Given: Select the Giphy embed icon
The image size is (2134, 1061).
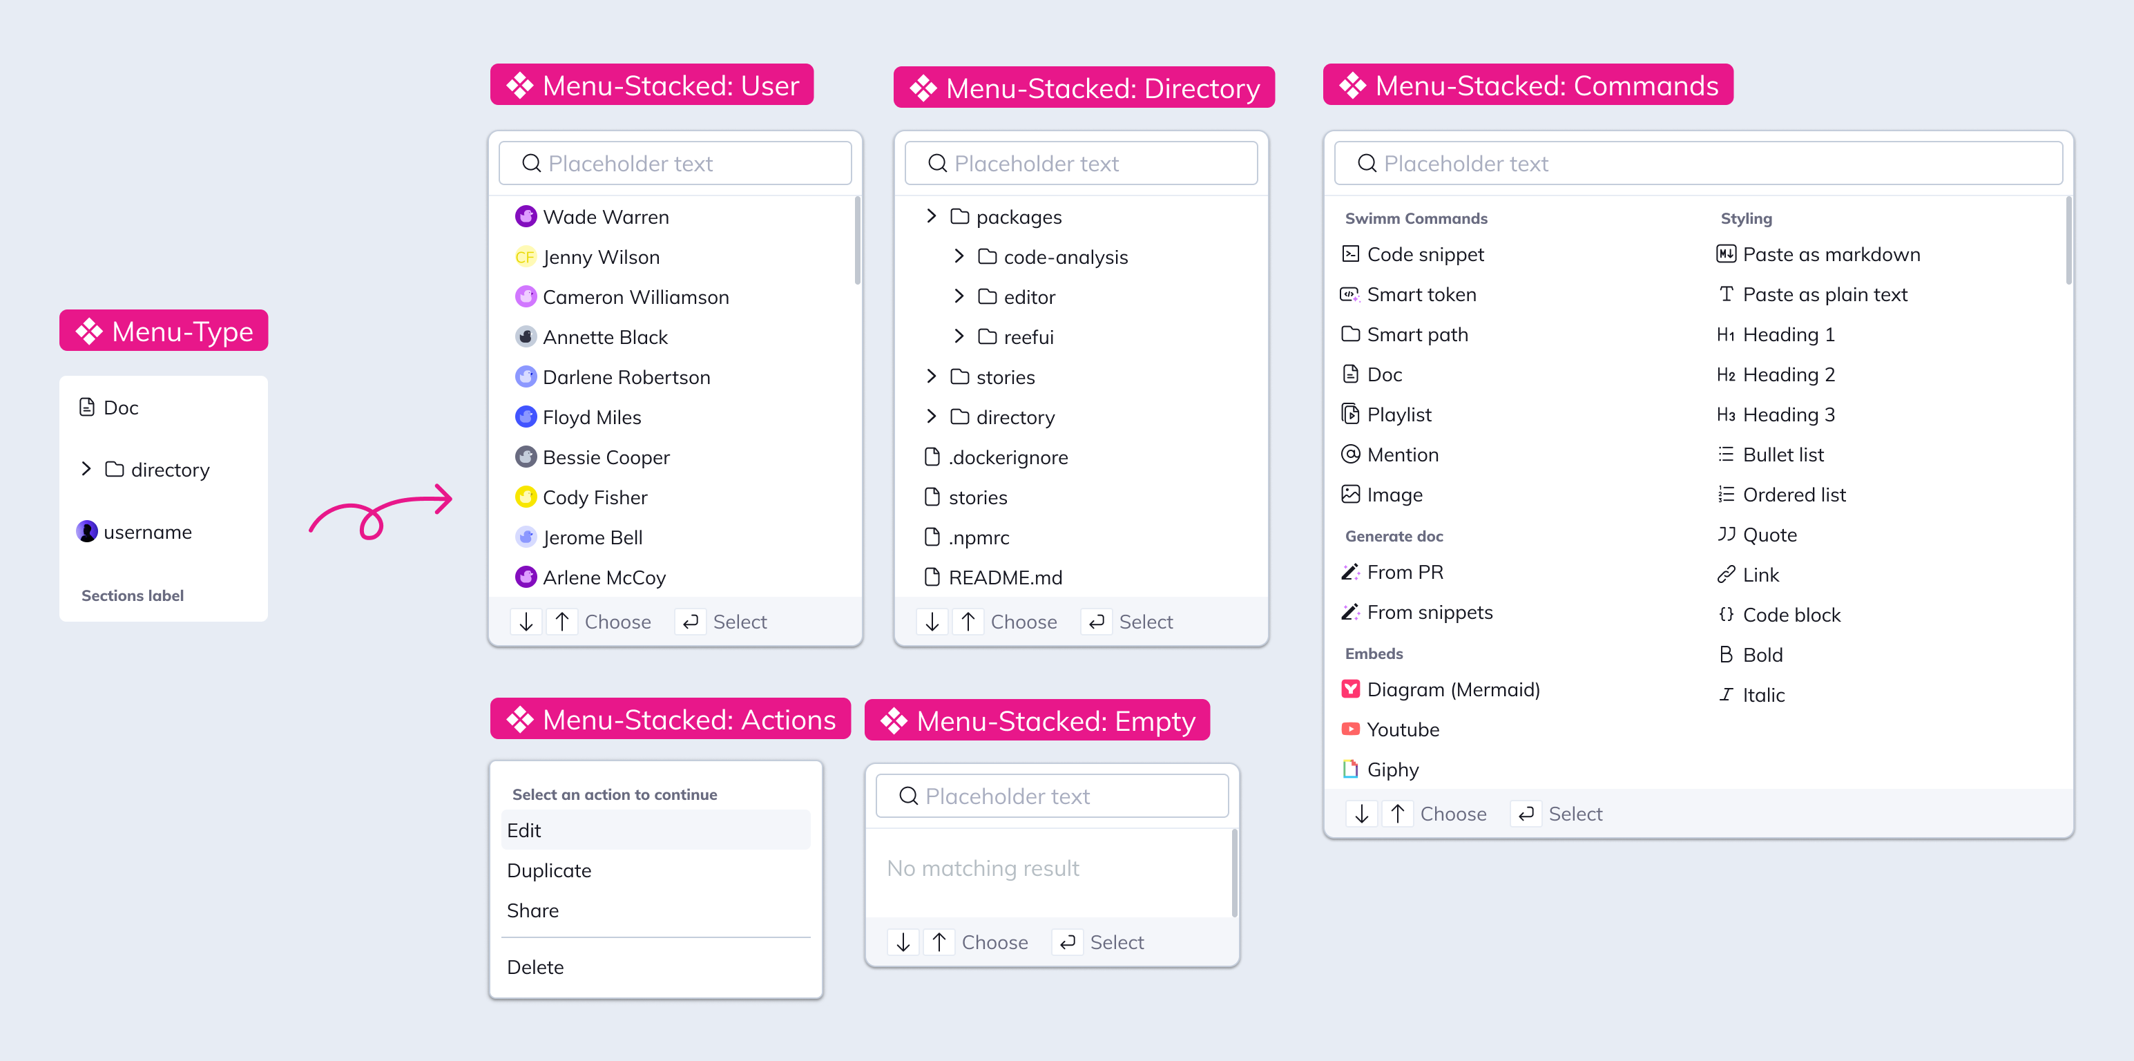Looking at the screenshot, I should point(1350,770).
